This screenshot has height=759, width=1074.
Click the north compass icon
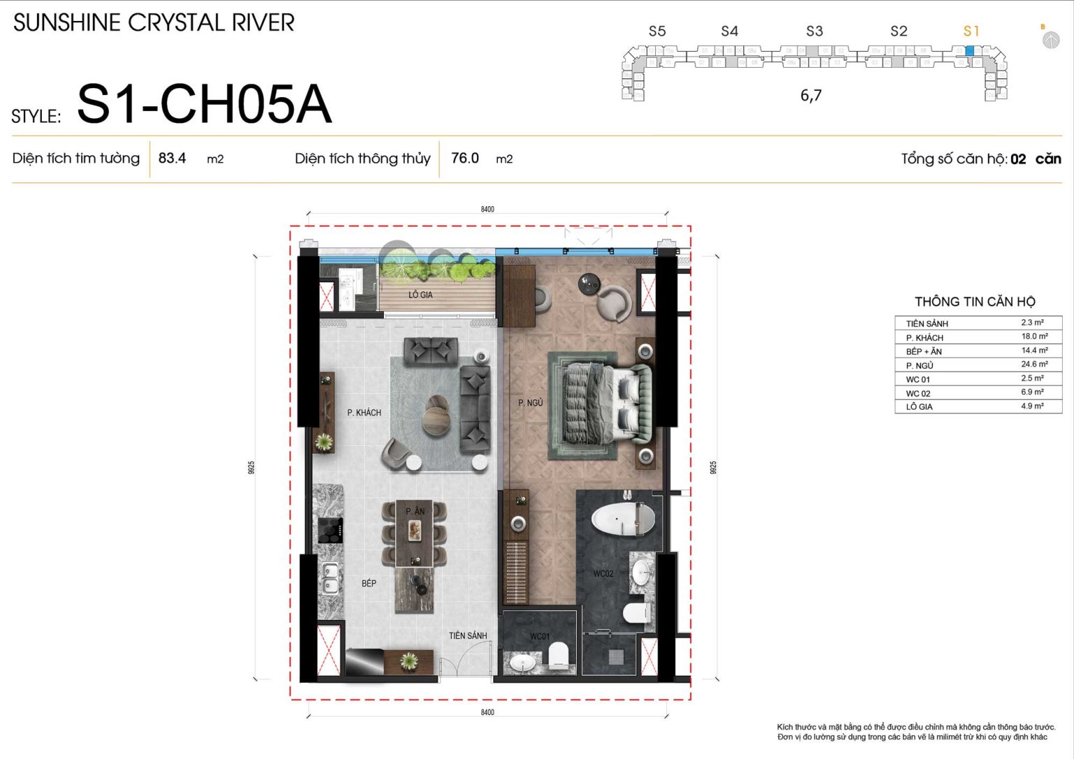pos(1050,40)
